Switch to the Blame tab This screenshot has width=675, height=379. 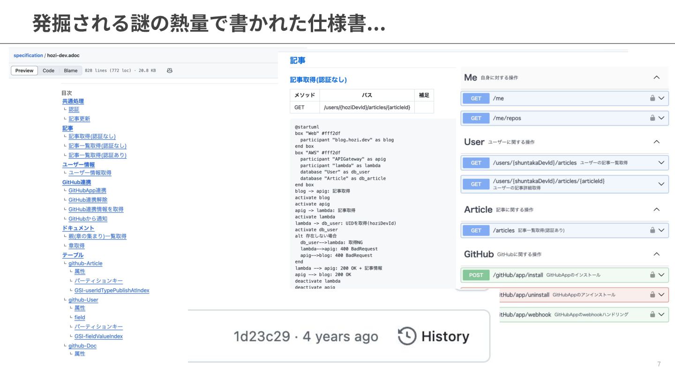(71, 71)
